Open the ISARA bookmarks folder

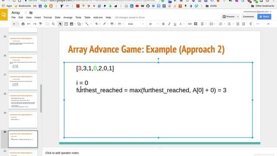point(211,6)
